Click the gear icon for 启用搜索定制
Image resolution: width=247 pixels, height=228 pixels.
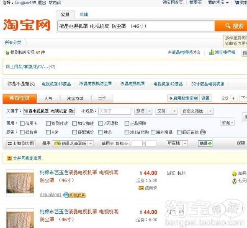171,98
